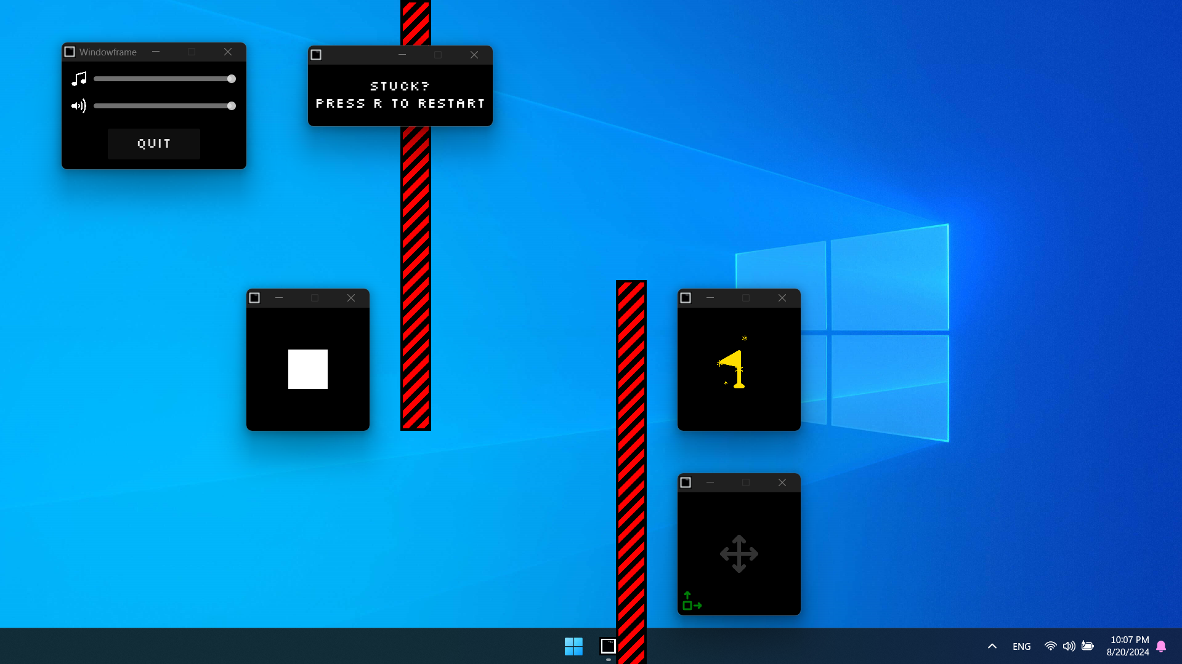The width and height of the screenshot is (1182, 664).
Task: Click the music volume slider handle
Action: [232, 79]
